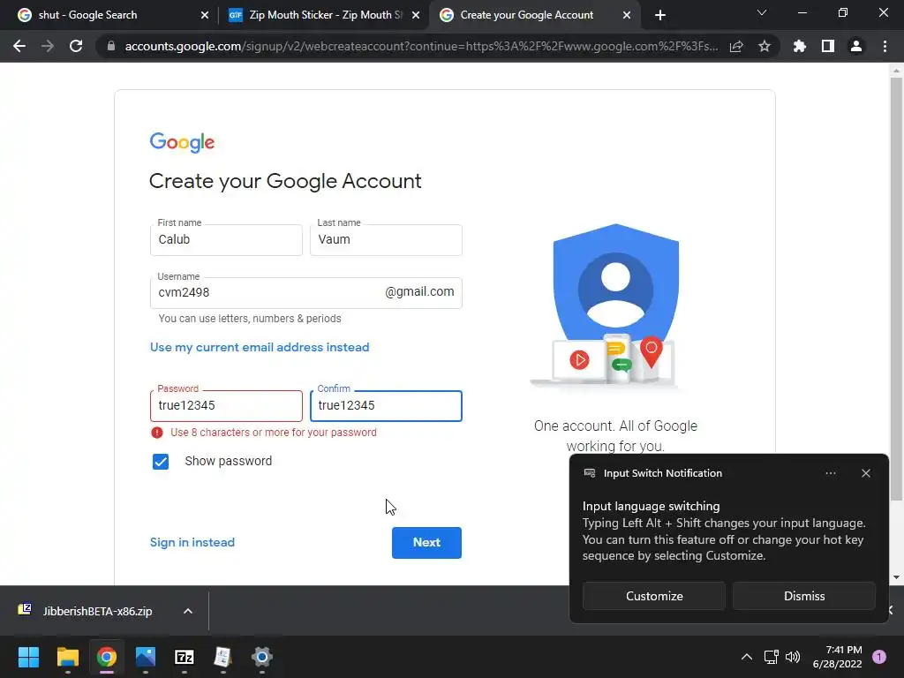Open the Settings gear in the taskbar
This screenshot has width=904, height=678.
coord(261,657)
